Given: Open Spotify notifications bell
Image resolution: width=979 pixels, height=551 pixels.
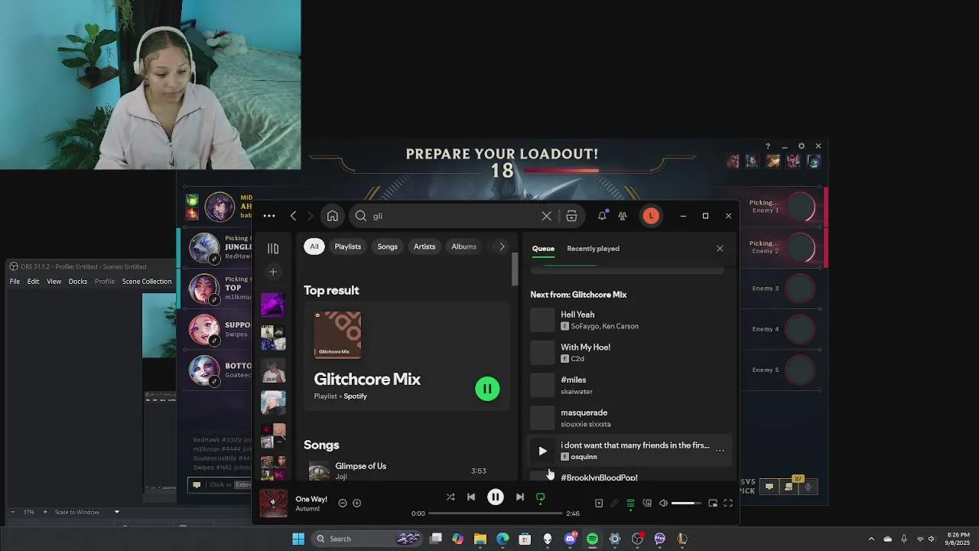Looking at the screenshot, I should (602, 216).
